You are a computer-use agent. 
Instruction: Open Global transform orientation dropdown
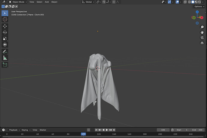pyautogui.click(x=88, y=2)
